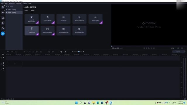187x105 pixels.
Task: Click the Marker flag icon
Action: click(53, 52)
